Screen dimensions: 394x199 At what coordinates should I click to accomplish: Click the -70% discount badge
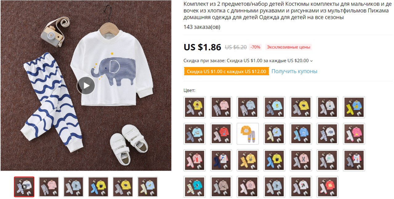pos(255,47)
